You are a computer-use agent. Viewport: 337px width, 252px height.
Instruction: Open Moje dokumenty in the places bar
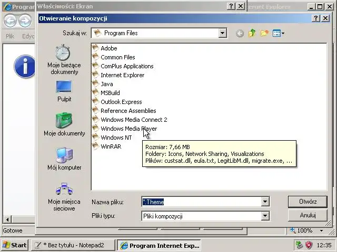pyautogui.click(x=64, y=124)
